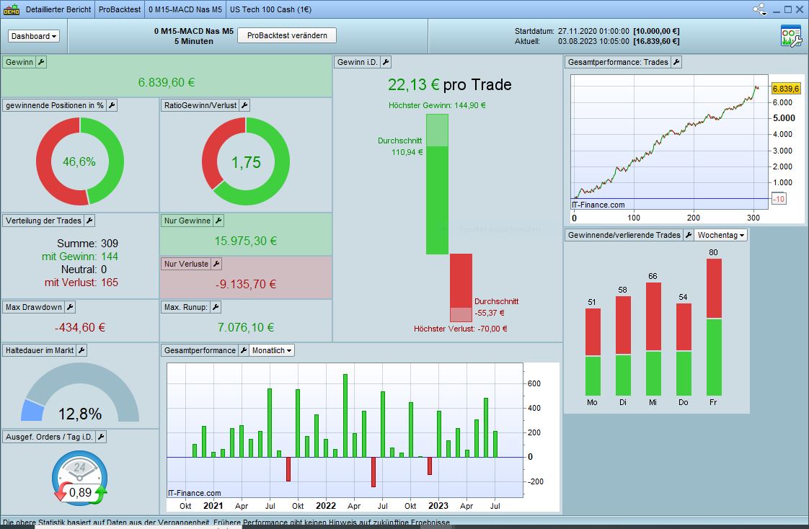Click the 22,13 € pro Trade text
Viewport: 809px width, 529px height.
[x=449, y=84]
